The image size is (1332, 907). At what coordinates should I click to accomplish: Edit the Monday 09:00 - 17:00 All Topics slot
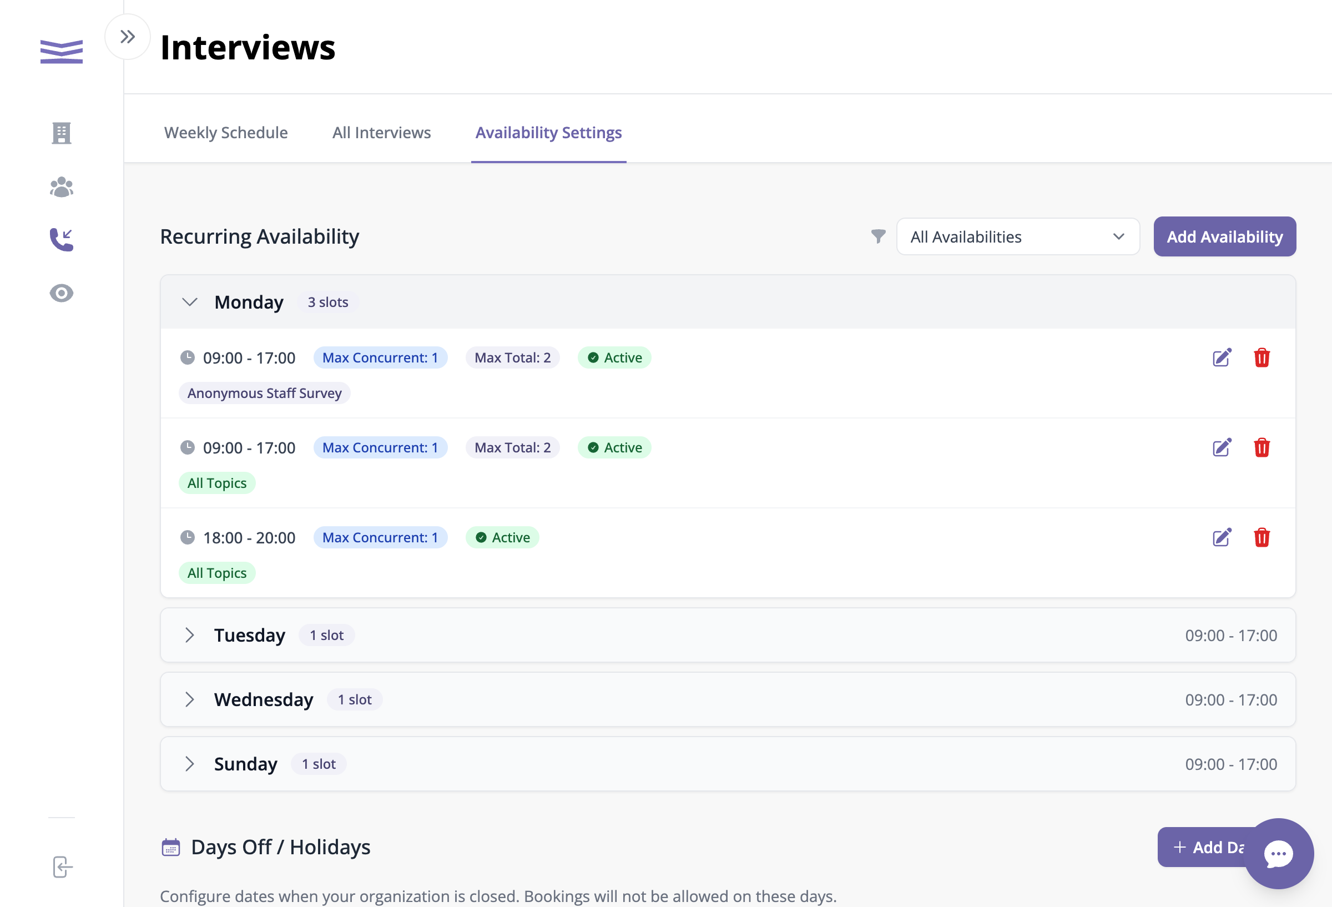point(1222,448)
